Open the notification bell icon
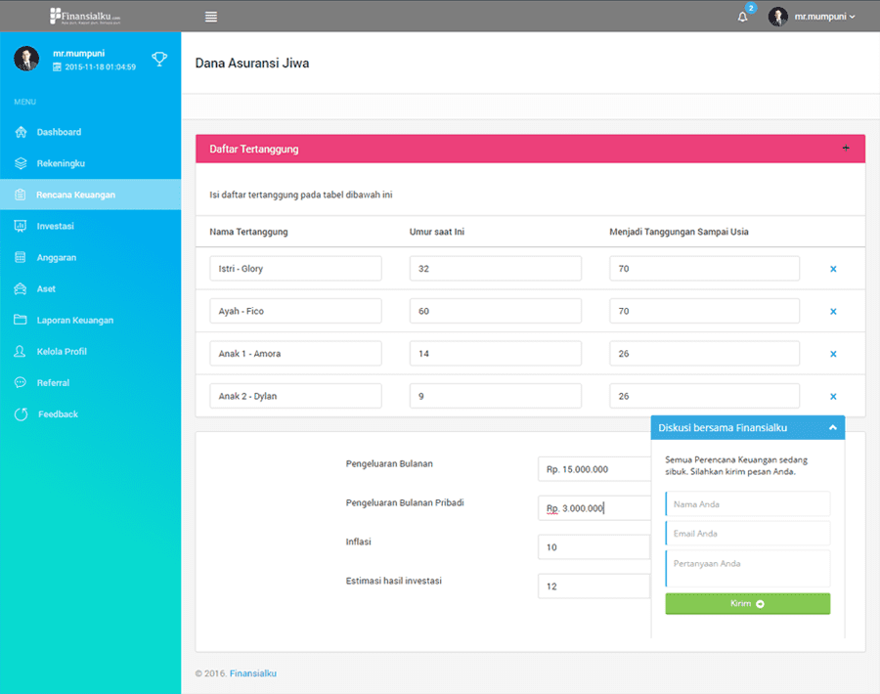Viewport: 880px width, 694px height. pyautogui.click(x=742, y=17)
